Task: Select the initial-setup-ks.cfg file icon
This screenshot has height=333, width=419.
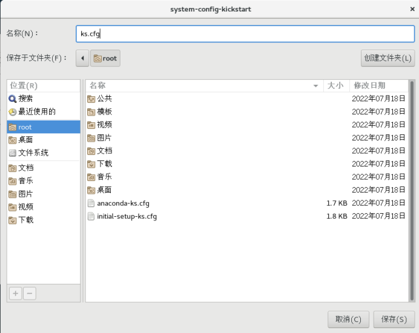Action: tap(91, 216)
